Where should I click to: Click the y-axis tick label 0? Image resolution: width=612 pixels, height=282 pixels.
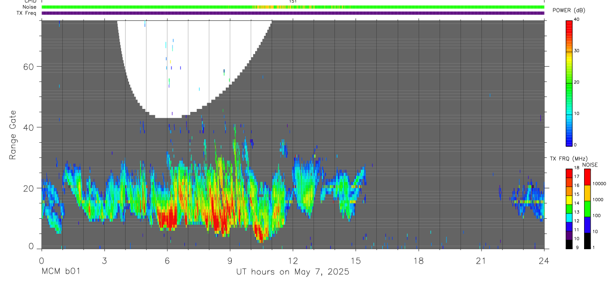(x=31, y=246)
